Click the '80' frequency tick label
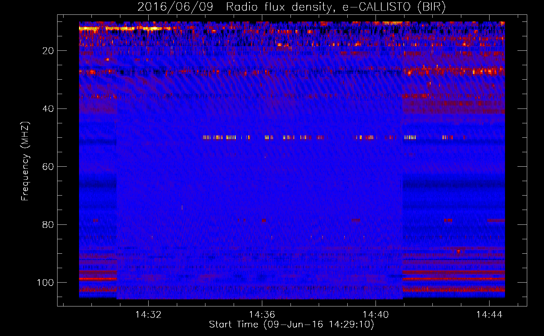This screenshot has height=336, width=544. pyautogui.click(x=48, y=225)
